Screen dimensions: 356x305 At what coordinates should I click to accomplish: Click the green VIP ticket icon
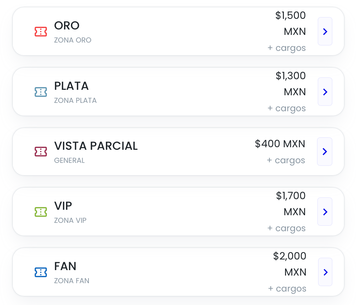coord(41,212)
